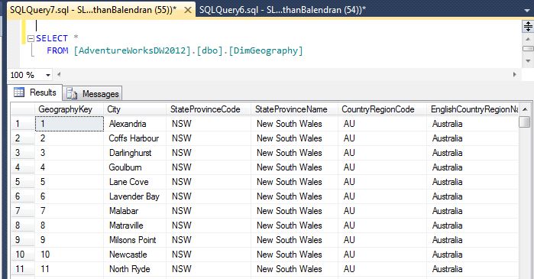Click the CountryRegionCode column header
Viewport: 534px width, 279px height.
(382, 109)
